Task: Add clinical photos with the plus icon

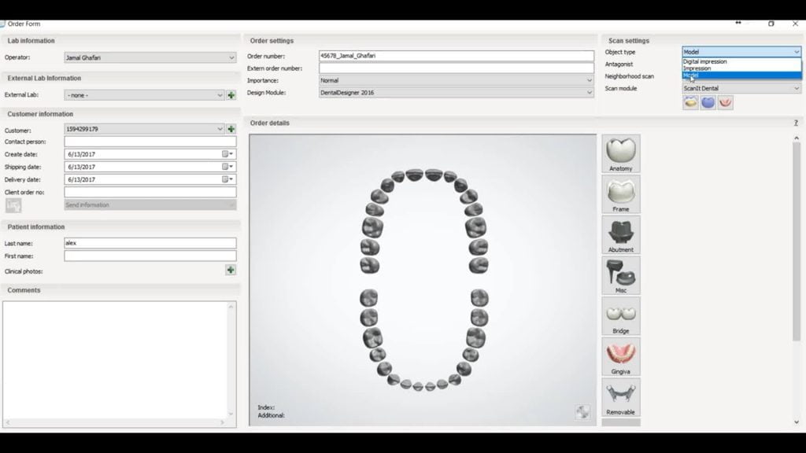Action: 231,270
